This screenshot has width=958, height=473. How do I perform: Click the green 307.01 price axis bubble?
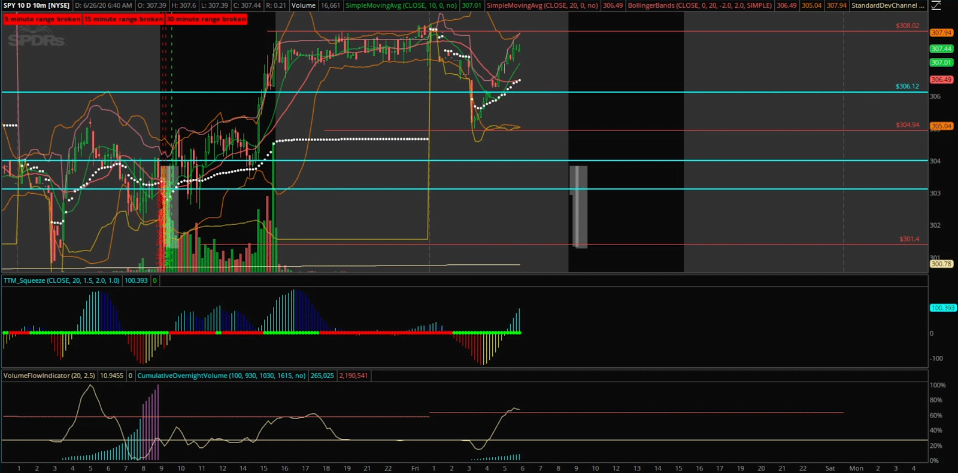[x=941, y=63]
